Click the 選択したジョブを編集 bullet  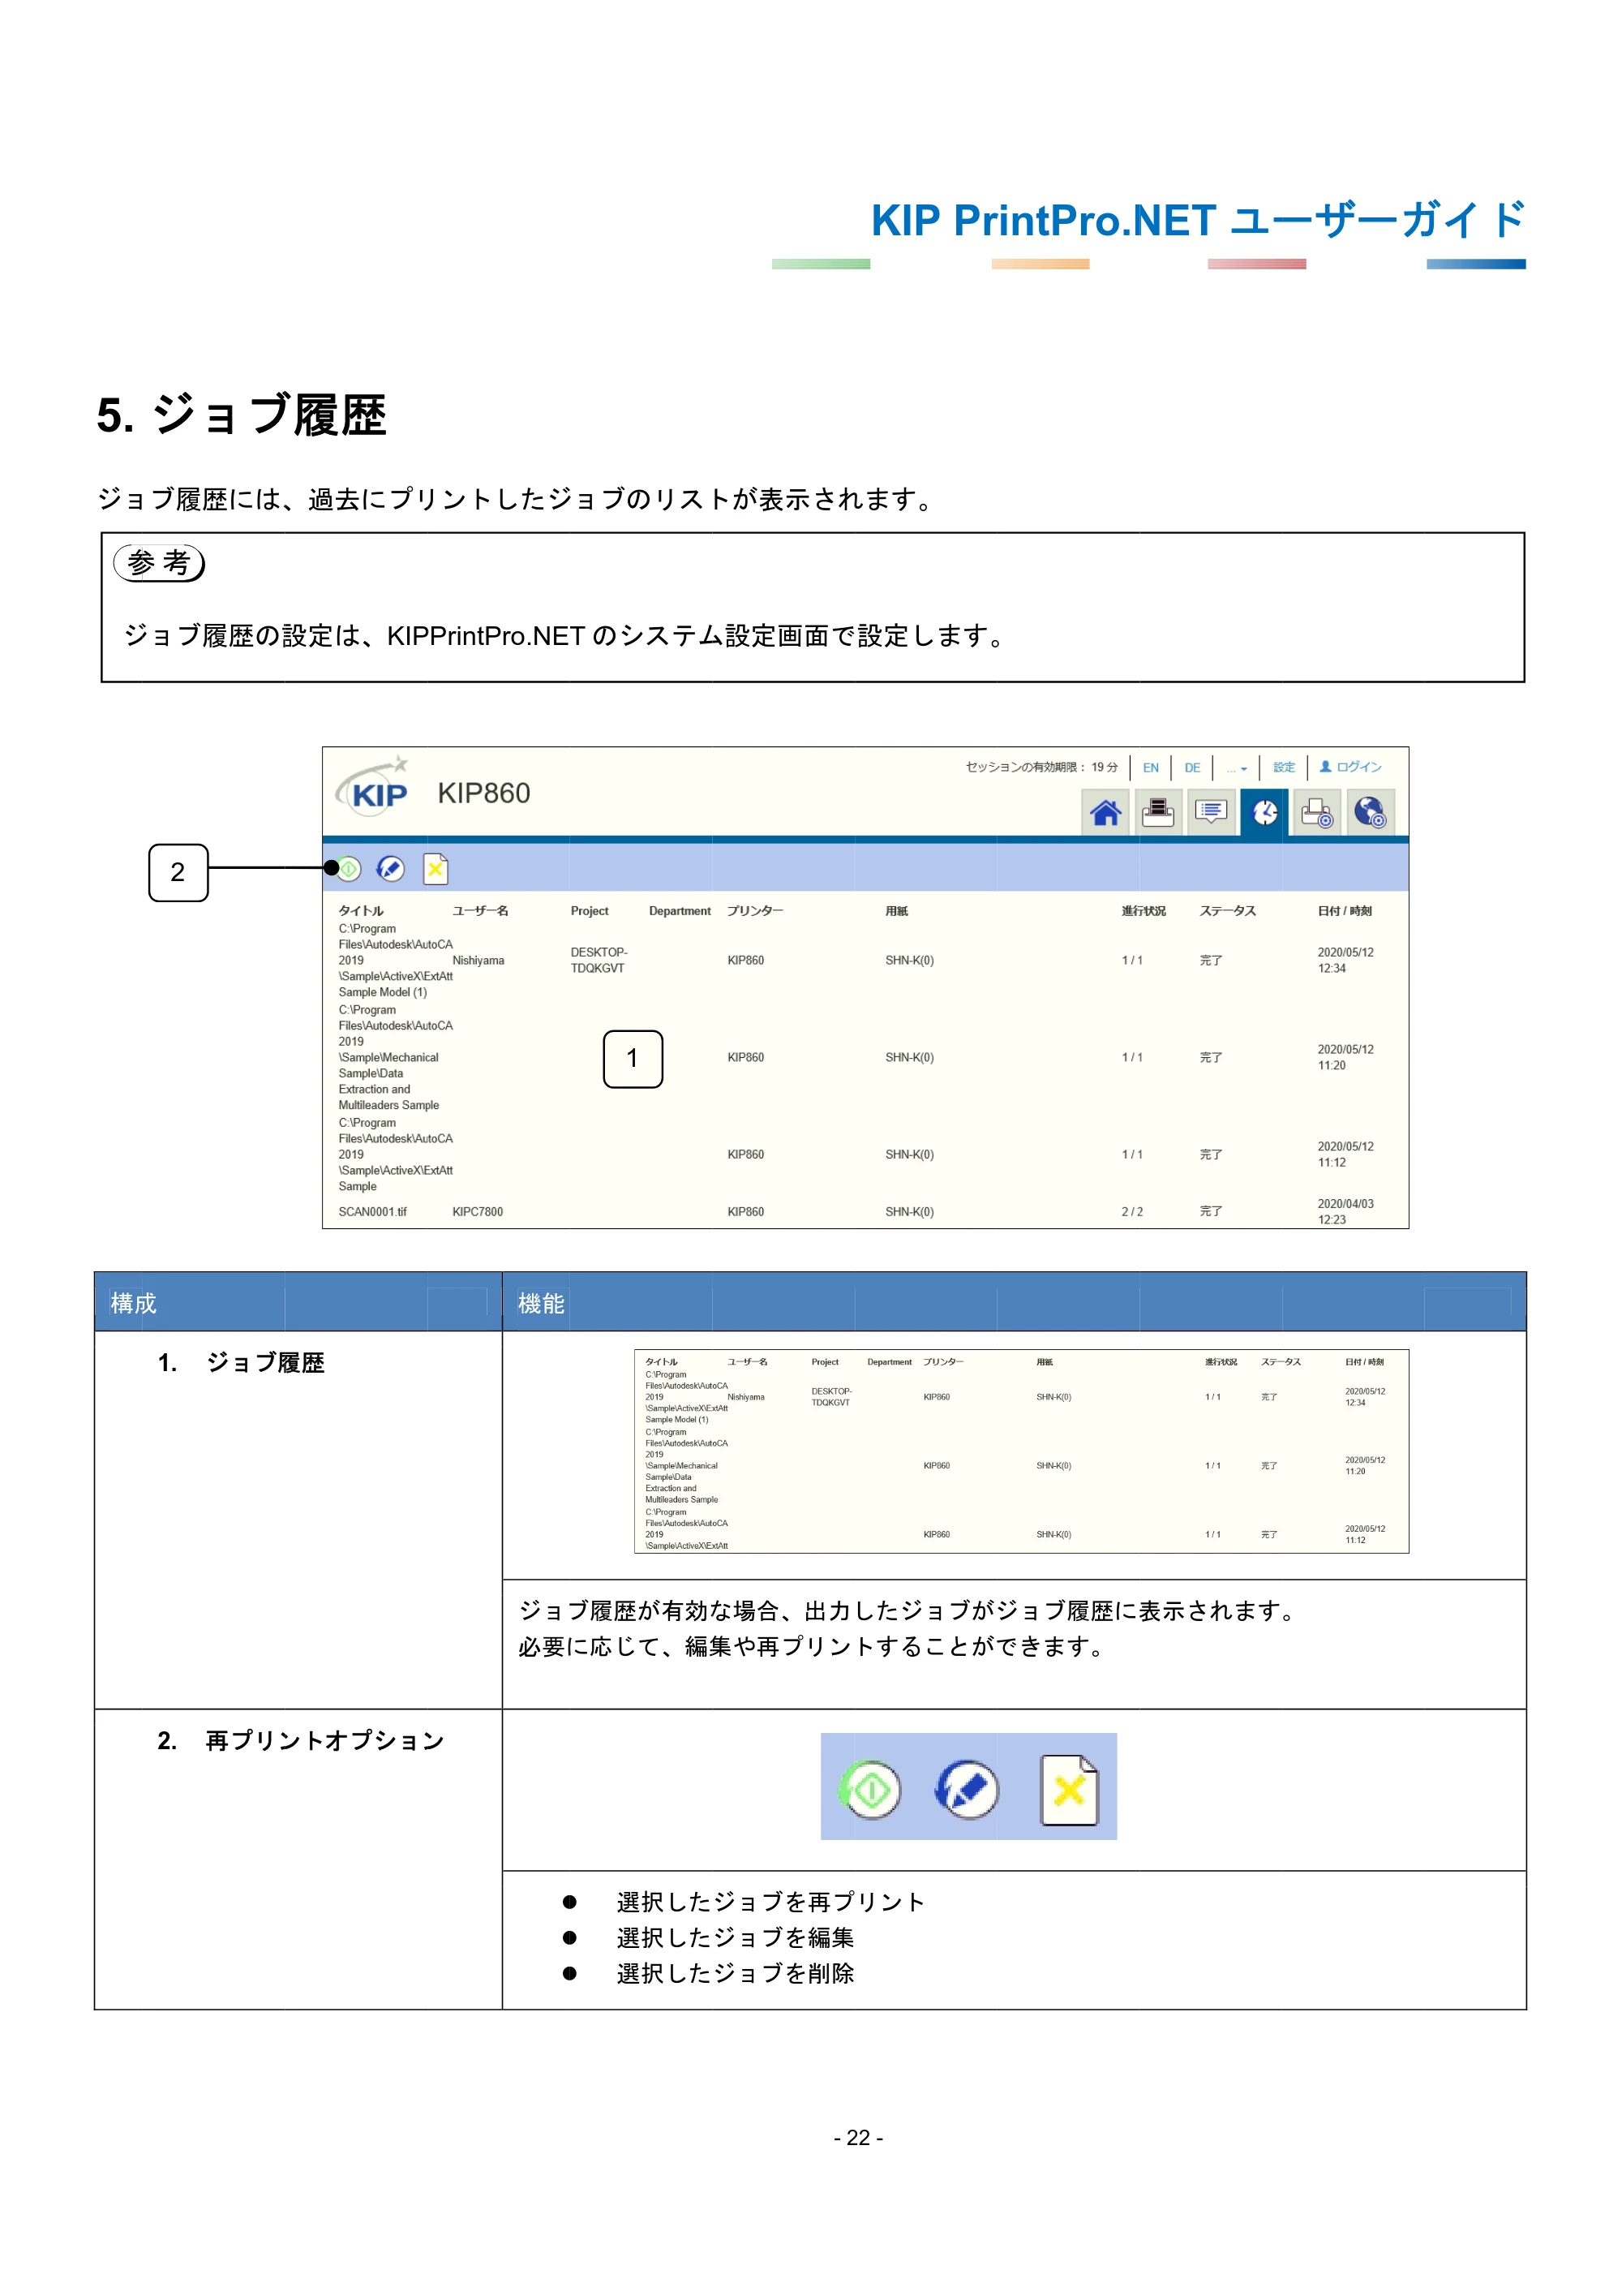point(735,1938)
